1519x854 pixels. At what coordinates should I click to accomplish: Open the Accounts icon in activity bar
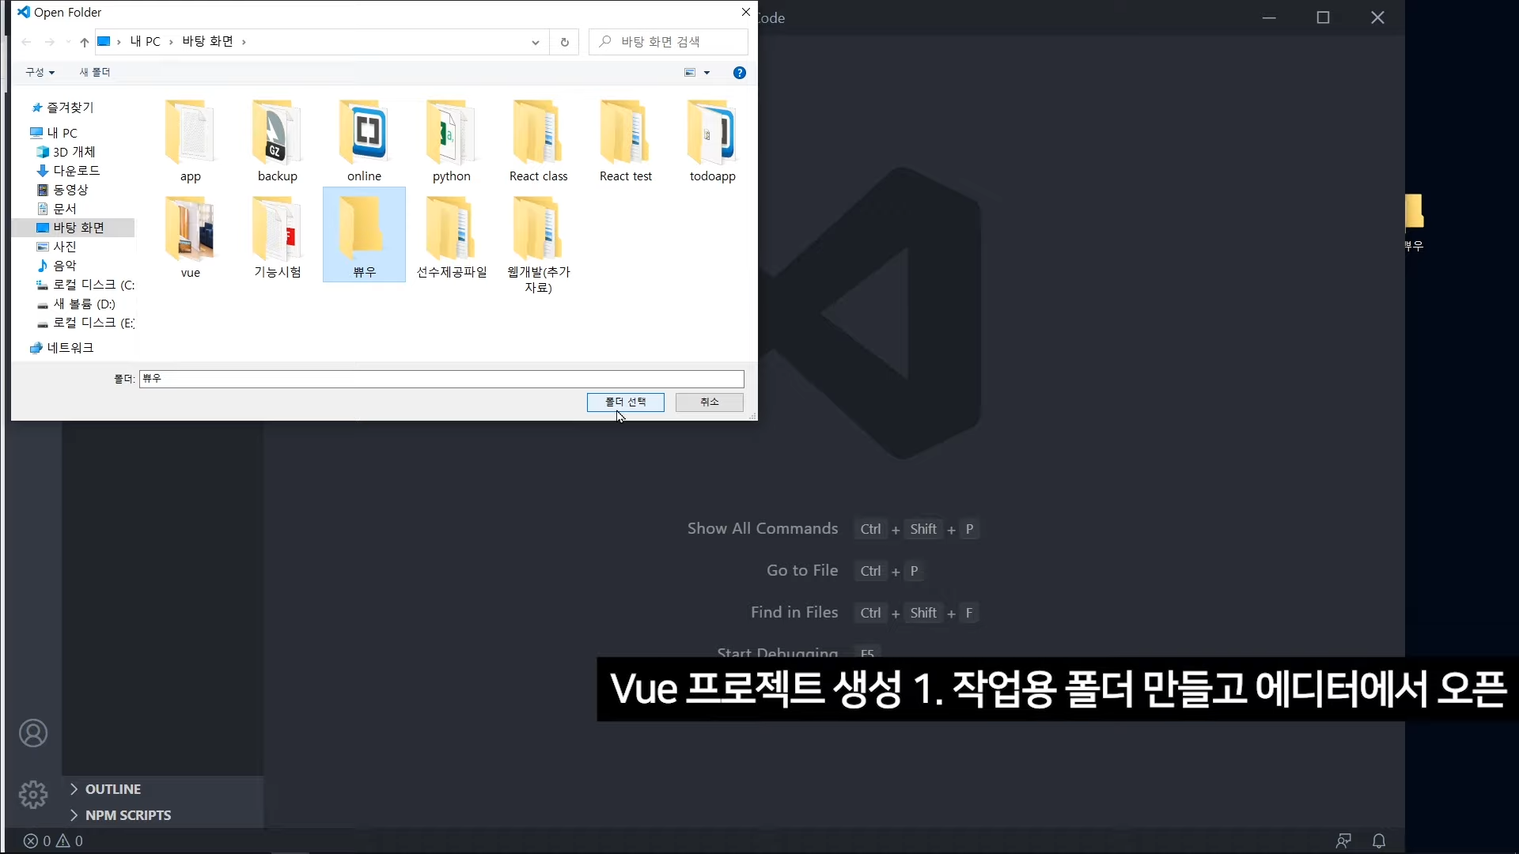pyautogui.click(x=33, y=733)
